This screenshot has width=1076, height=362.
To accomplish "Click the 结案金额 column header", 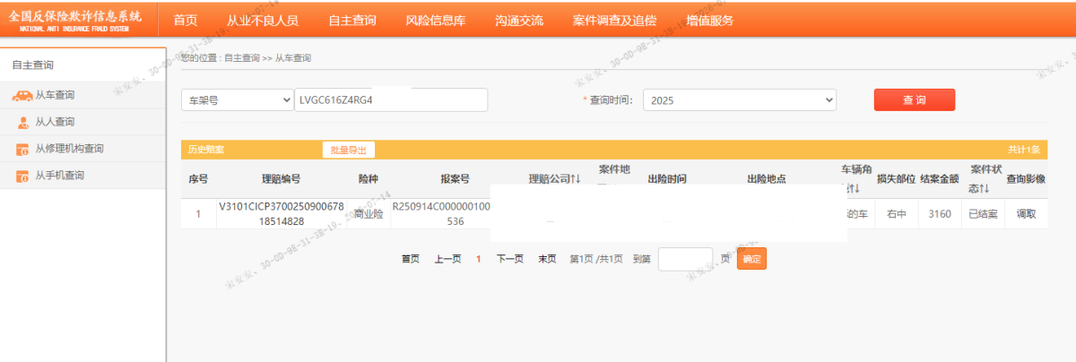I will click(940, 178).
